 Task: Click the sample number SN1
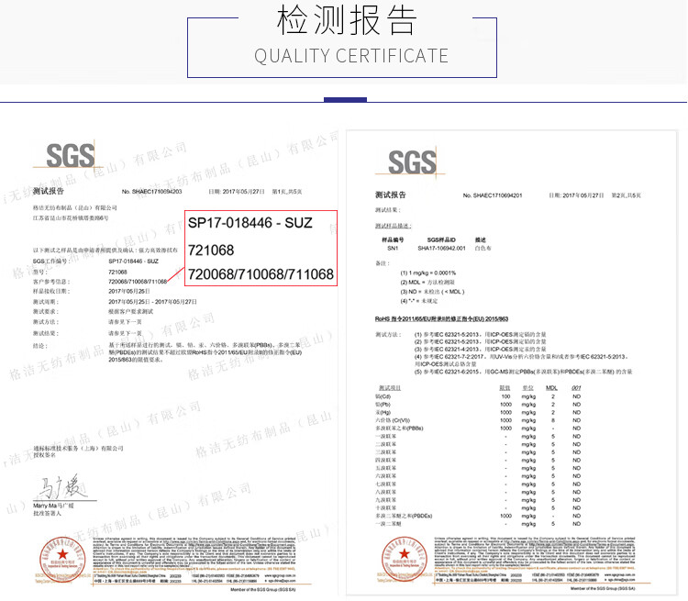coord(393,248)
